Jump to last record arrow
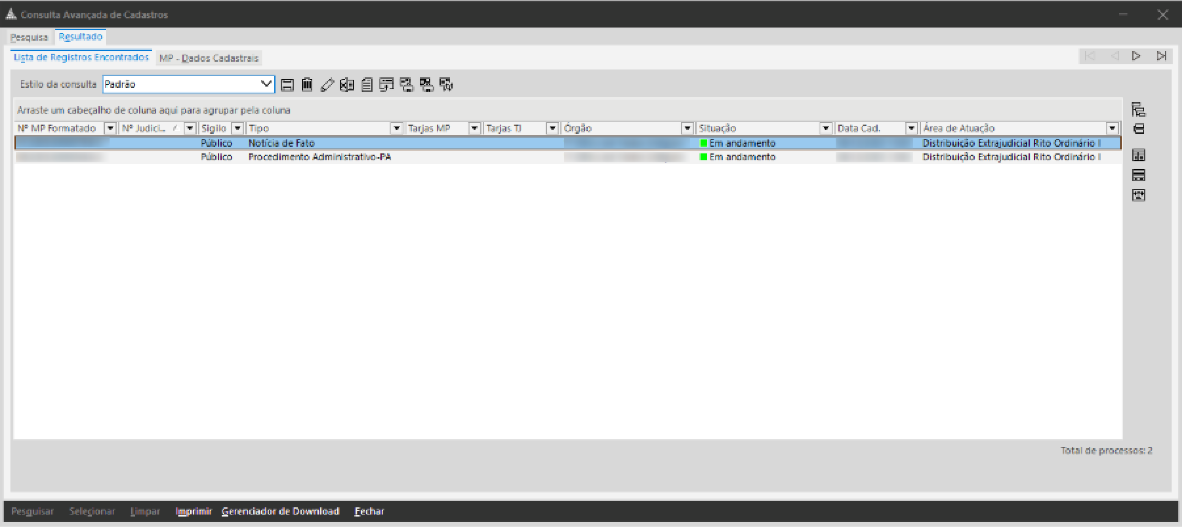1182x527 pixels. (1161, 56)
